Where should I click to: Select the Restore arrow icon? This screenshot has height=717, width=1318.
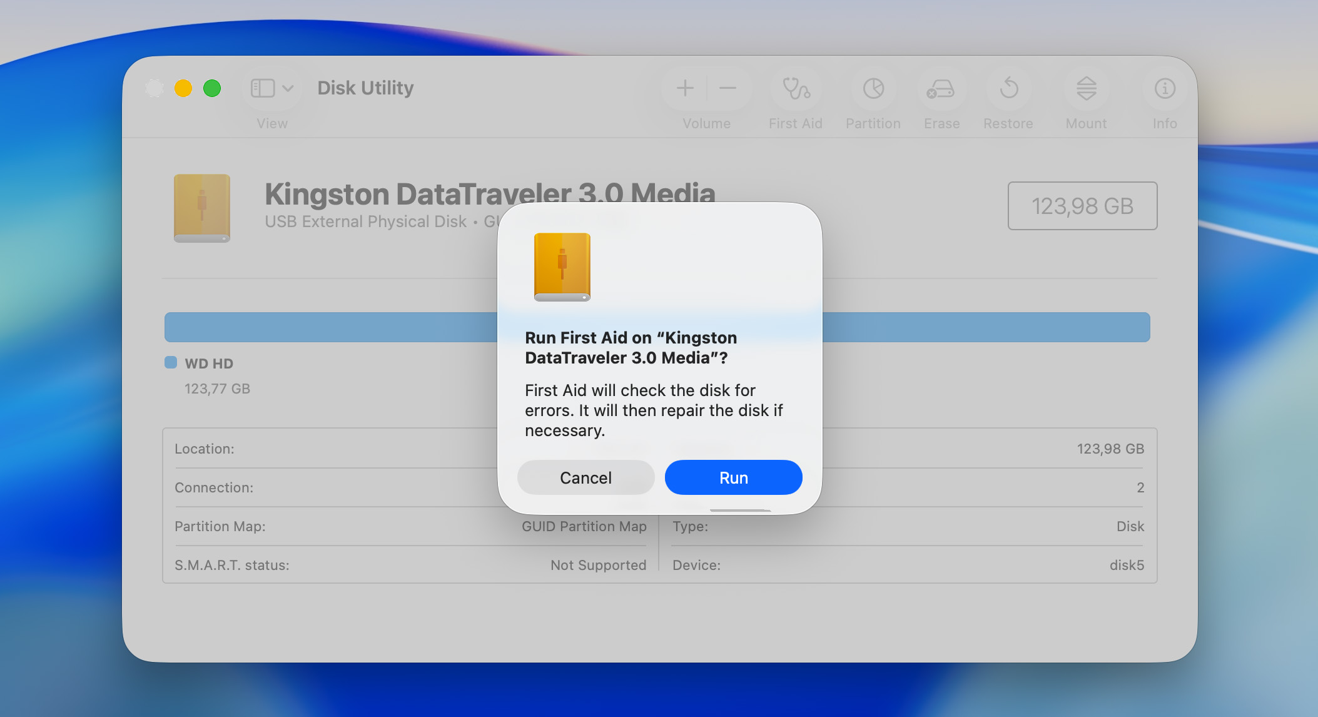pyautogui.click(x=1008, y=88)
